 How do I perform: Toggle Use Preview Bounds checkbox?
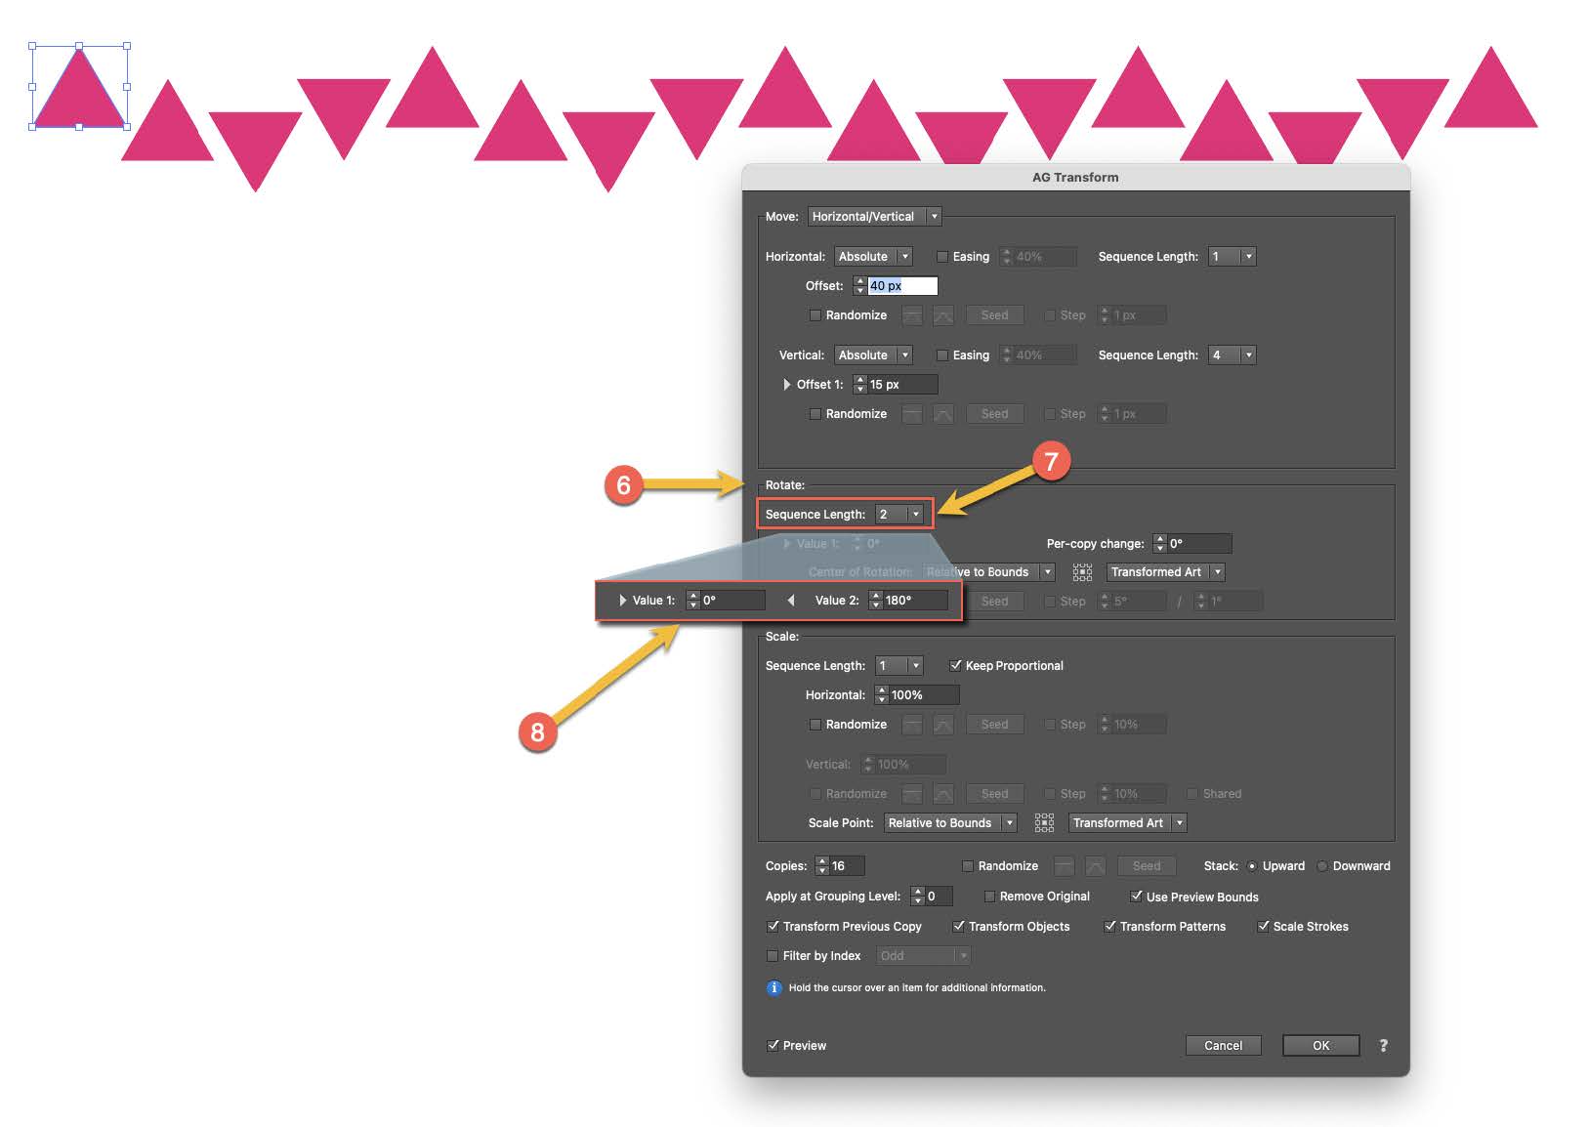[1137, 897]
